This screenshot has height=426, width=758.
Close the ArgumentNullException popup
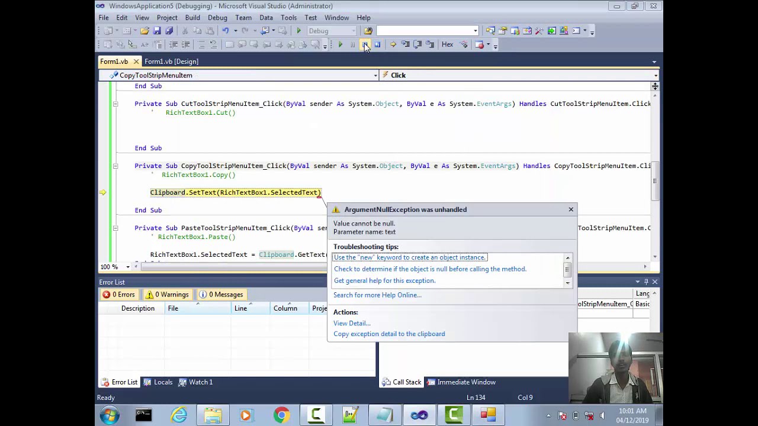(571, 209)
